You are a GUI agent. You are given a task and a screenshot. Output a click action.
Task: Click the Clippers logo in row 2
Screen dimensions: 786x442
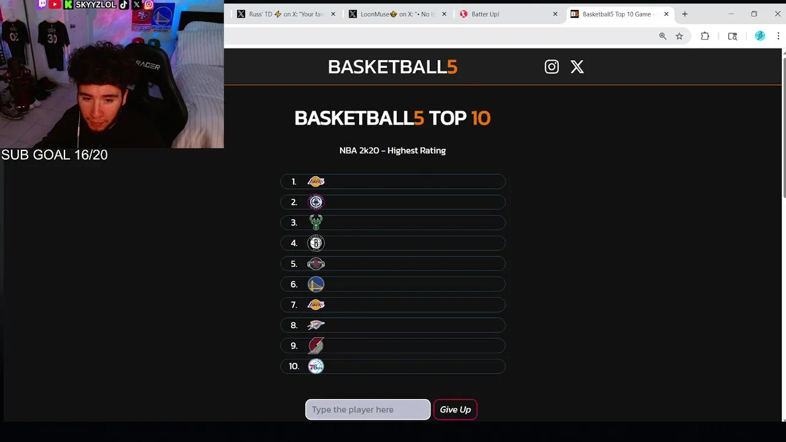pos(316,202)
